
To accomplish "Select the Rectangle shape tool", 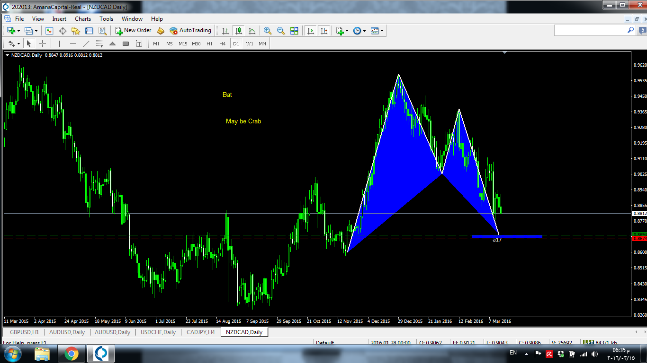I will [x=126, y=43].
